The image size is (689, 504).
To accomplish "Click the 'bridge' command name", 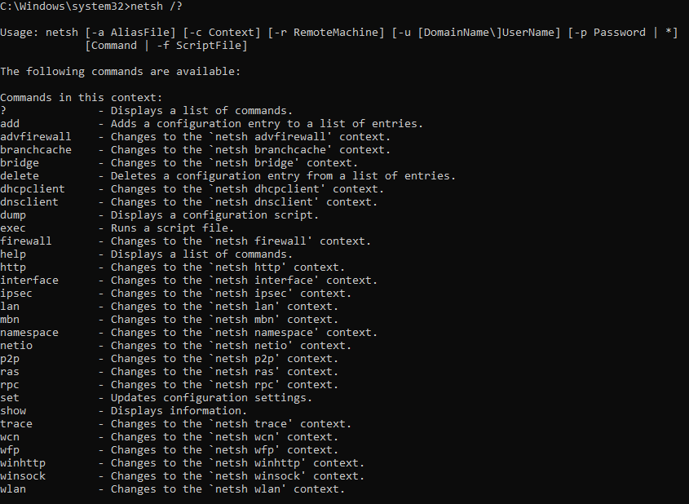I will click(20, 163).
